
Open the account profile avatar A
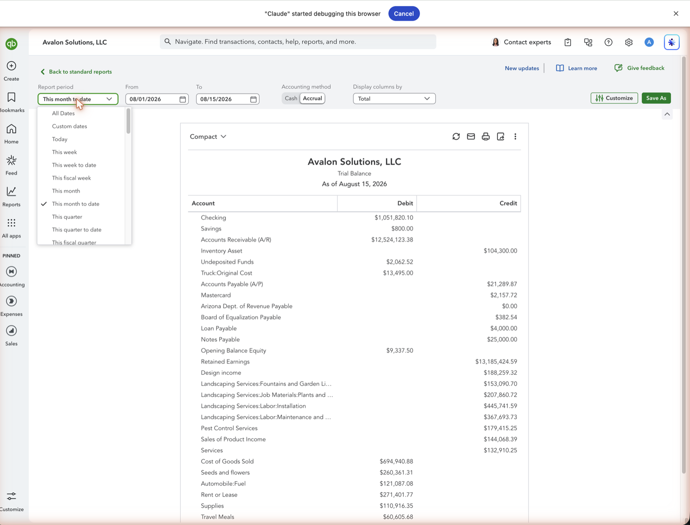tap(649, 42)
